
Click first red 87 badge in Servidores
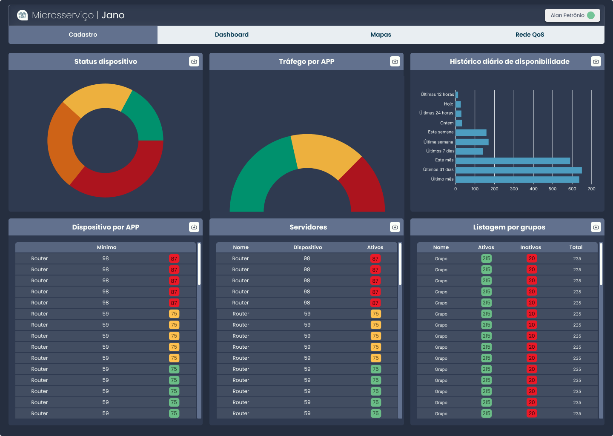pyautogui.click(x=375, y=258)
